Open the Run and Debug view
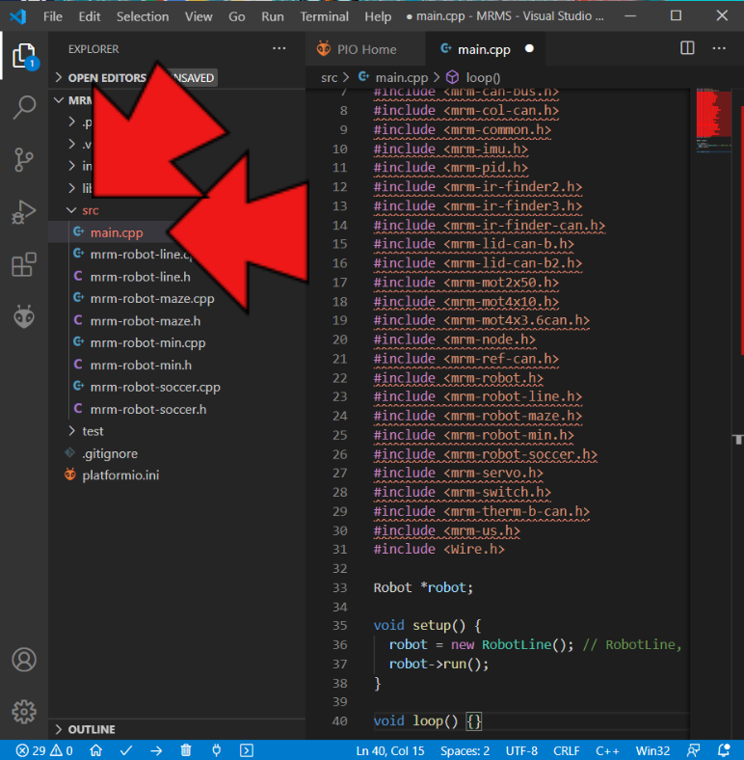 [24, 212]
